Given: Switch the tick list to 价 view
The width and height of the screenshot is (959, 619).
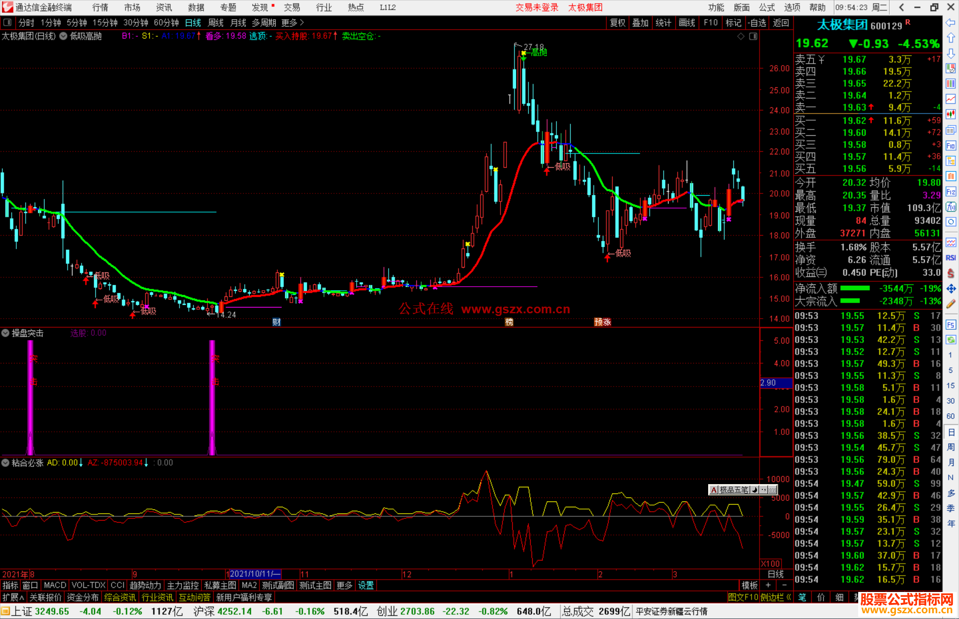Looking at the screenshot, I should click(821, 597).
